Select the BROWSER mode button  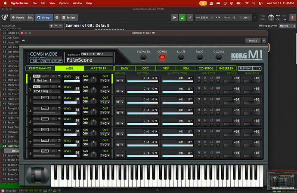point(143,58)
